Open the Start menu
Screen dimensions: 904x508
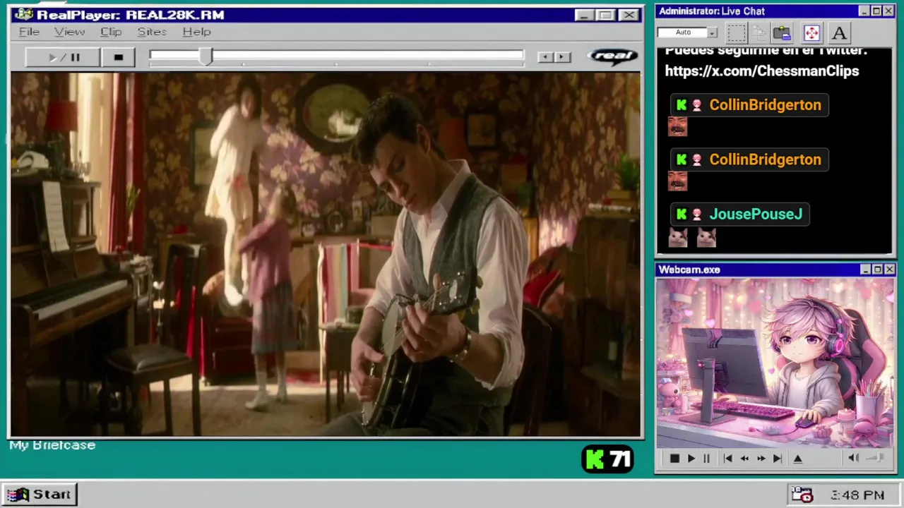[40, 495]
